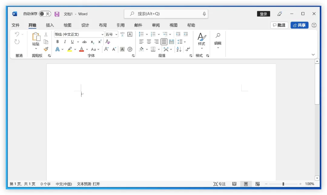Viewport: 327px width, 195px height.
Task: Click the dictate microphone icon in search
Action: [x=204, y=14]
